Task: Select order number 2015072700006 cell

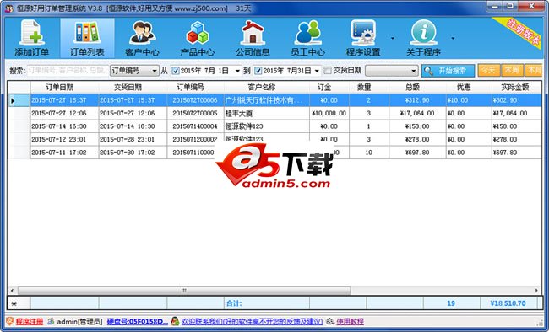Action: [195, 100]
